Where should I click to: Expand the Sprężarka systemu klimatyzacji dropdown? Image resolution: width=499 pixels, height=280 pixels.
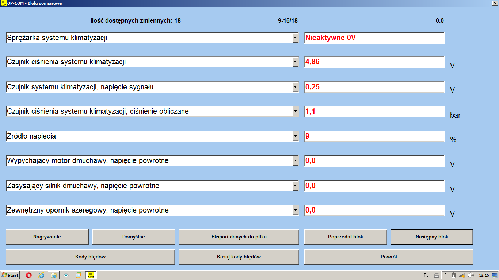(x=296, y=38)
